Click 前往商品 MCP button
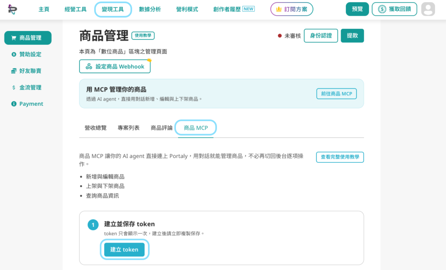The height and width of the screenshot is (270, 446). [337, 94]
